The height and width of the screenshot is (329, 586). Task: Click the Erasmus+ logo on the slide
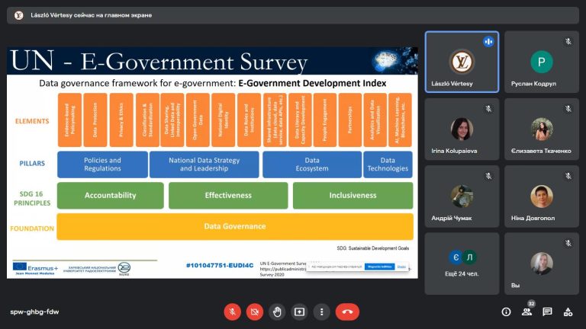[35, 268]
